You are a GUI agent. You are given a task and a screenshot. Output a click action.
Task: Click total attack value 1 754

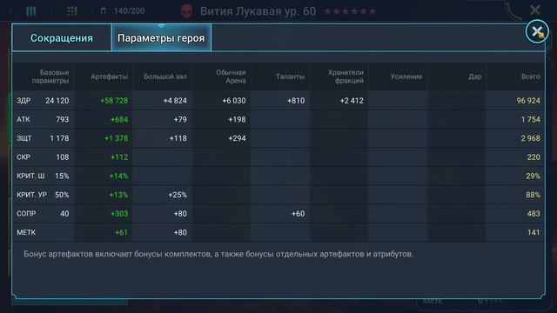(x=531, y=120)
